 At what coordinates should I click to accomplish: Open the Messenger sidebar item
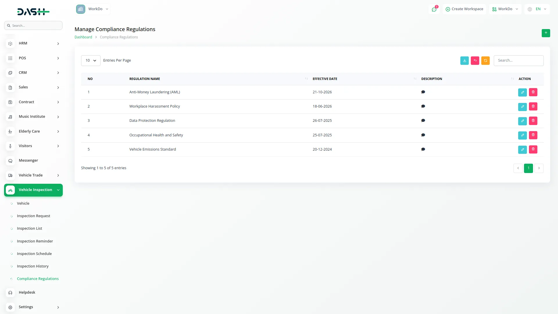[28, 160]
